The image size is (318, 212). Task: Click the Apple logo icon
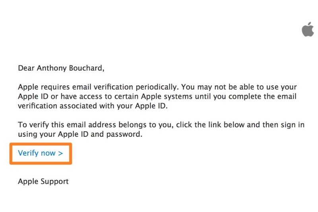[307, 29]
